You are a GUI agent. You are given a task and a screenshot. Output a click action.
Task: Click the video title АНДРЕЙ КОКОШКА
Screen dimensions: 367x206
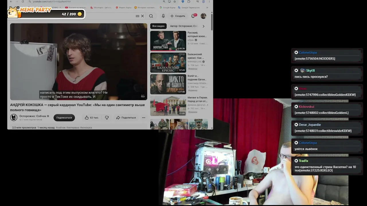pyautogui.click(x=77, y=107)
